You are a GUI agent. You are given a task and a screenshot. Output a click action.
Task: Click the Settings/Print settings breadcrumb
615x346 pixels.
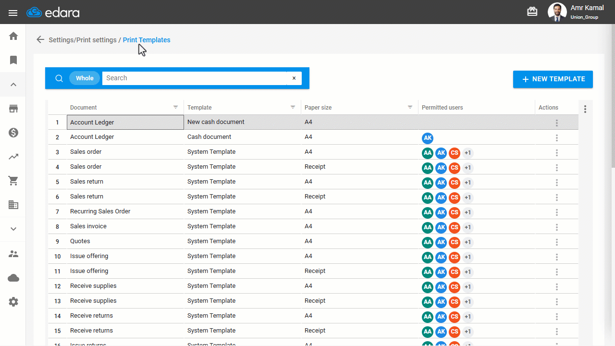click(83, 40)
